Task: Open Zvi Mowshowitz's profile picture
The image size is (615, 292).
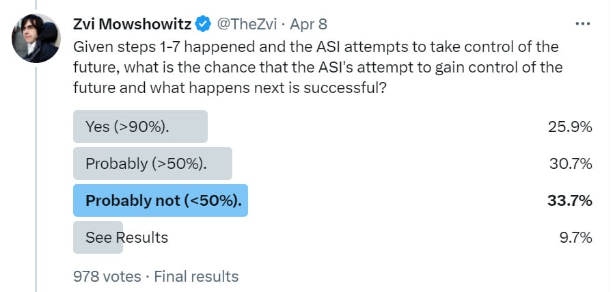Action: coord(36,38)
